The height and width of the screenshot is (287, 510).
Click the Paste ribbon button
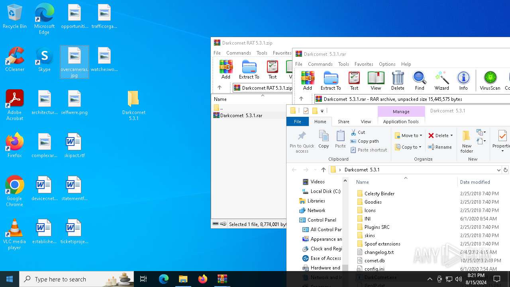click(340, 140)
